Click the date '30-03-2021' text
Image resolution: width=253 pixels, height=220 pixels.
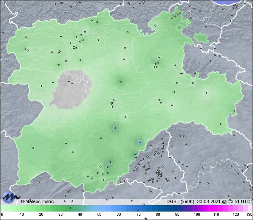[209, 201]
